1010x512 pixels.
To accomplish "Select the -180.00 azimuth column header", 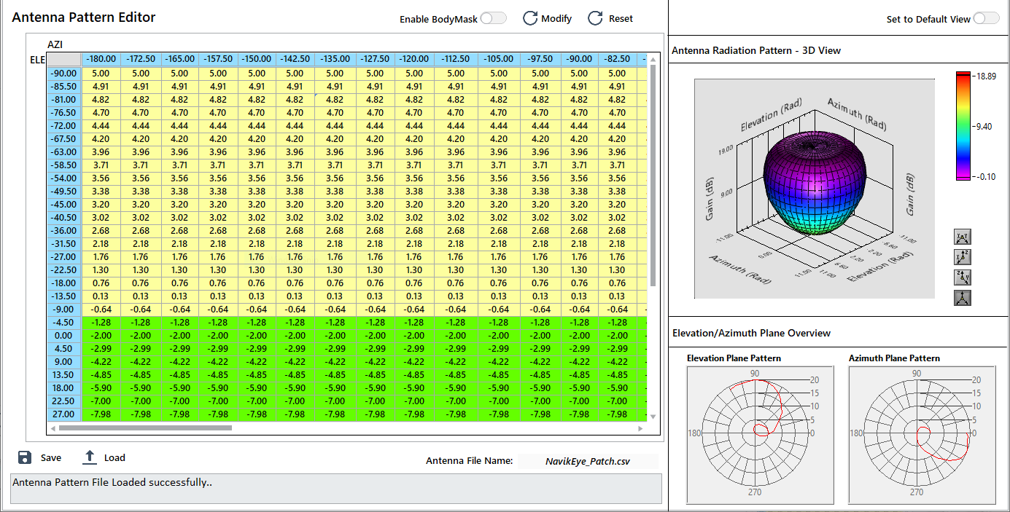I will 101,59.
